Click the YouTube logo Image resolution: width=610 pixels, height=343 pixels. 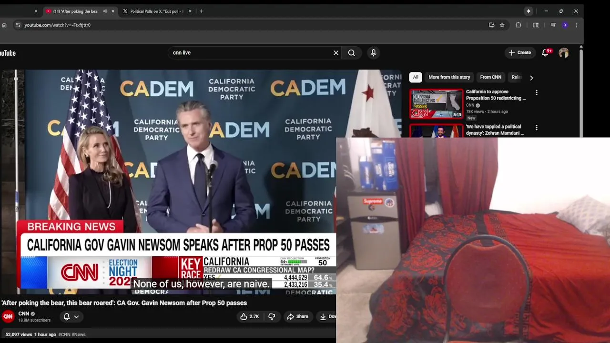7,53
